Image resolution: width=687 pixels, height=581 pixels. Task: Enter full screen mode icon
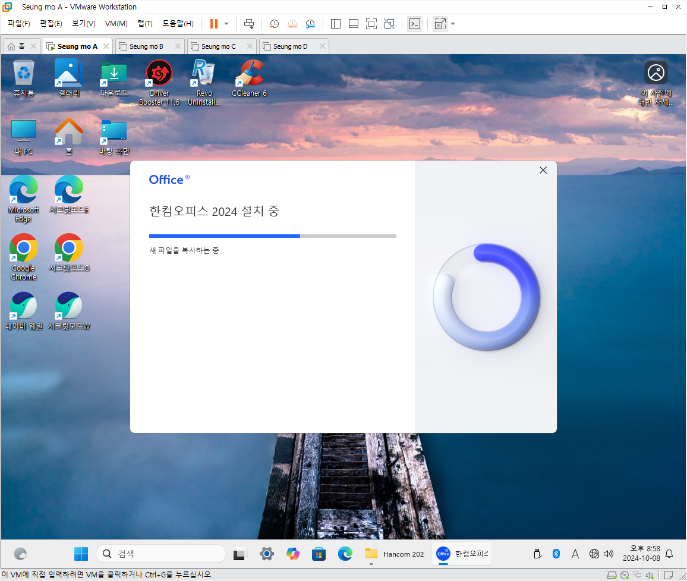click(x=371, y=24)
